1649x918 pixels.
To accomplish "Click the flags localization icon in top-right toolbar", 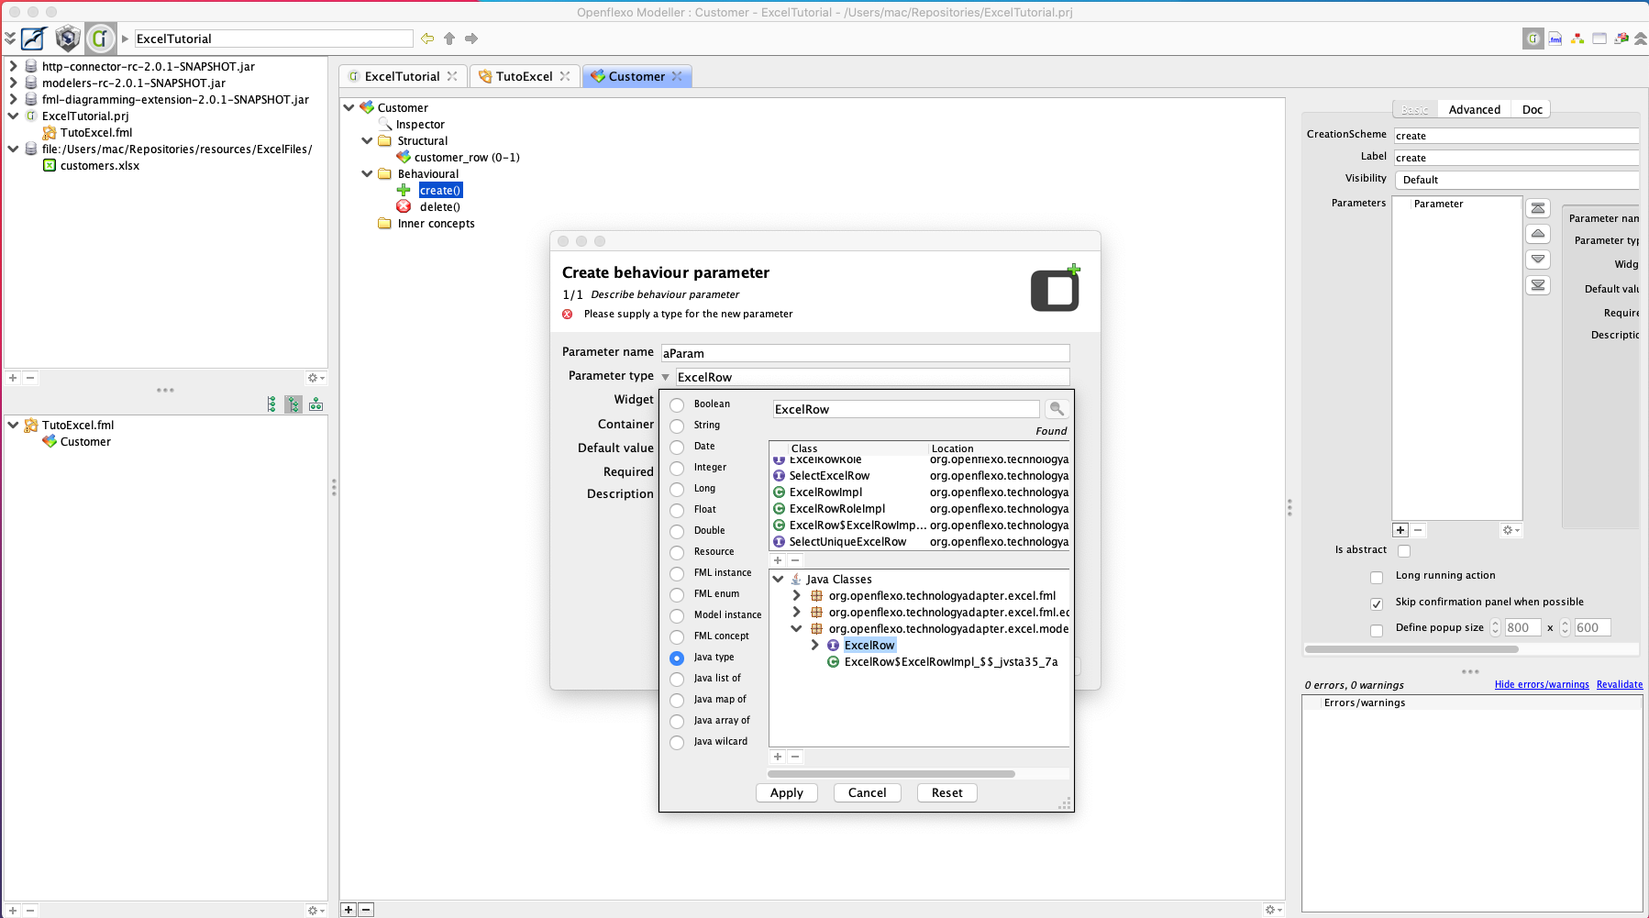I will click(x=1621, y=39).
